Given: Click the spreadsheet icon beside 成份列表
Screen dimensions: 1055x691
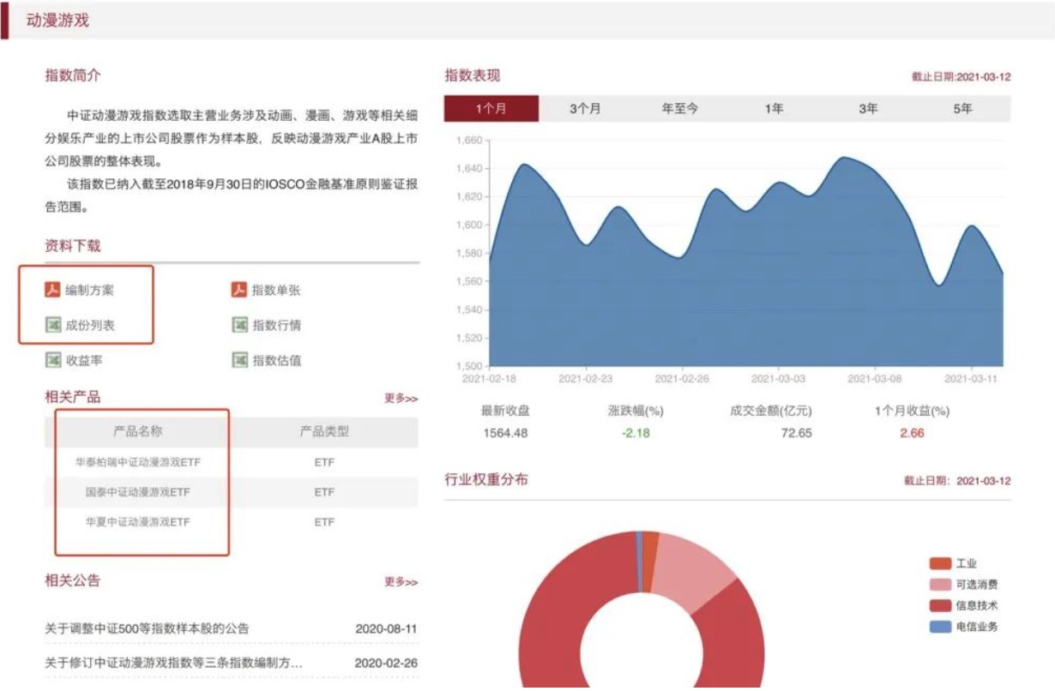Looking at the screenshot, I should [52, 325].
